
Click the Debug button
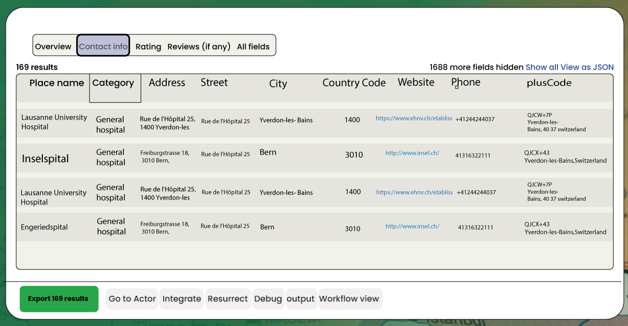268,299
